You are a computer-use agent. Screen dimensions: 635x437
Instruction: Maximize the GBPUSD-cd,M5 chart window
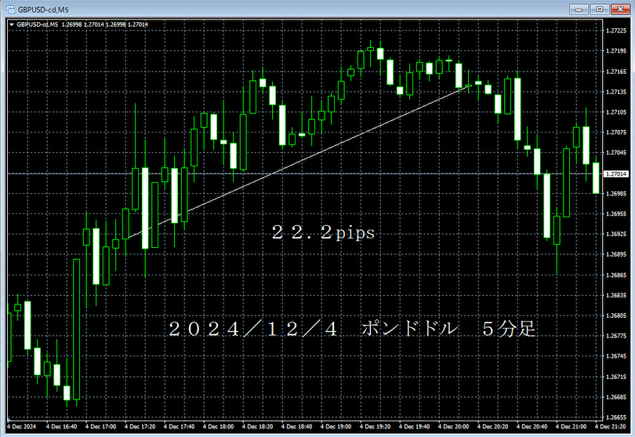point(600,9)
